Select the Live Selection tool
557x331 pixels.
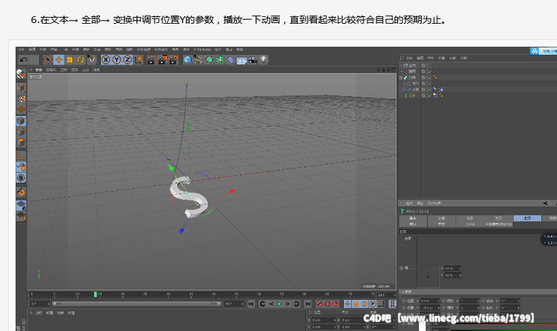coord(48,59)
